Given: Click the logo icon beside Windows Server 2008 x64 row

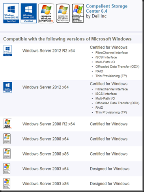Looking at the screenshot, I should (7, 138).
